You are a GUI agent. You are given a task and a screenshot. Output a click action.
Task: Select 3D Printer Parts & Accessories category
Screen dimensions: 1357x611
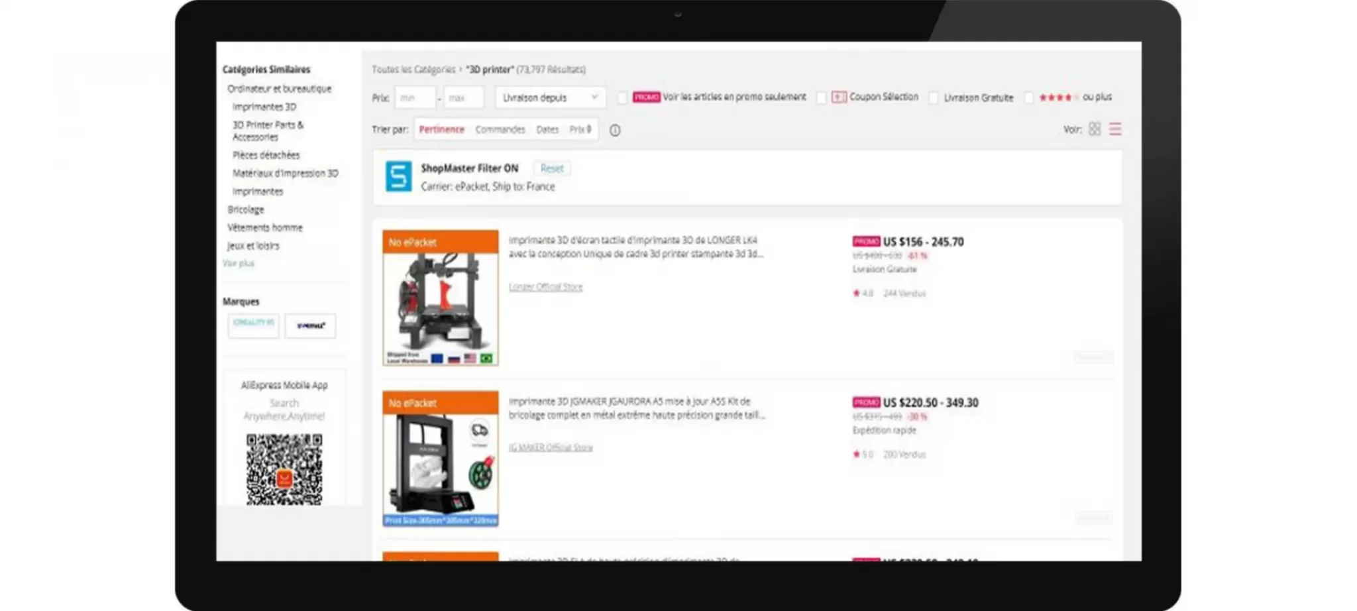(268, 131)
